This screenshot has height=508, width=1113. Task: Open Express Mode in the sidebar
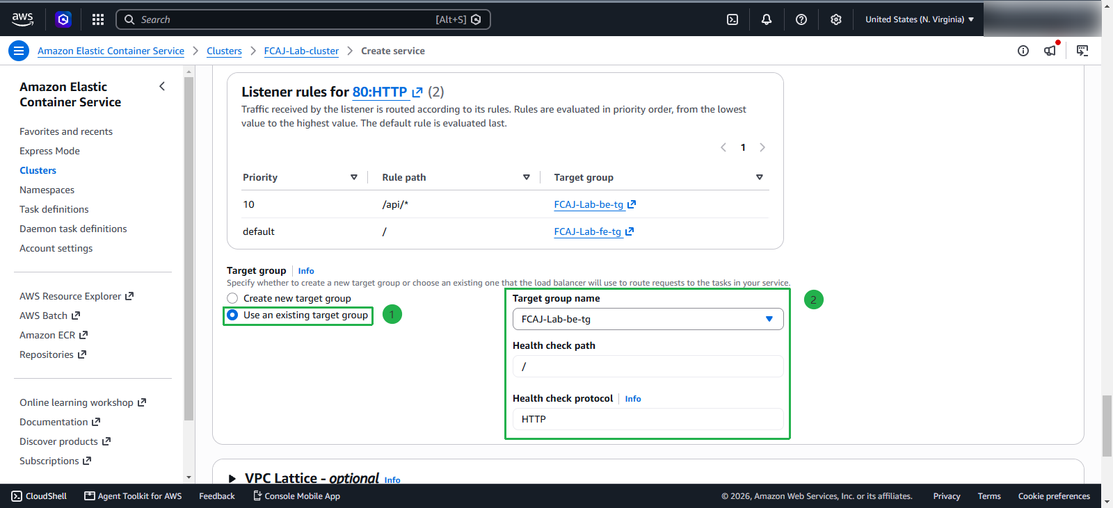pos(50,151)
